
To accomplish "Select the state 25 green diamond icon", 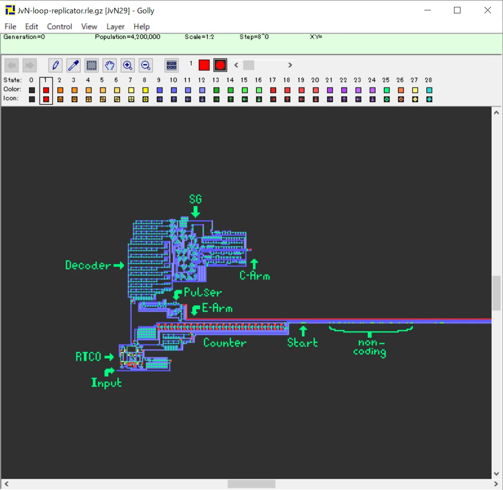I will point(387,99).
